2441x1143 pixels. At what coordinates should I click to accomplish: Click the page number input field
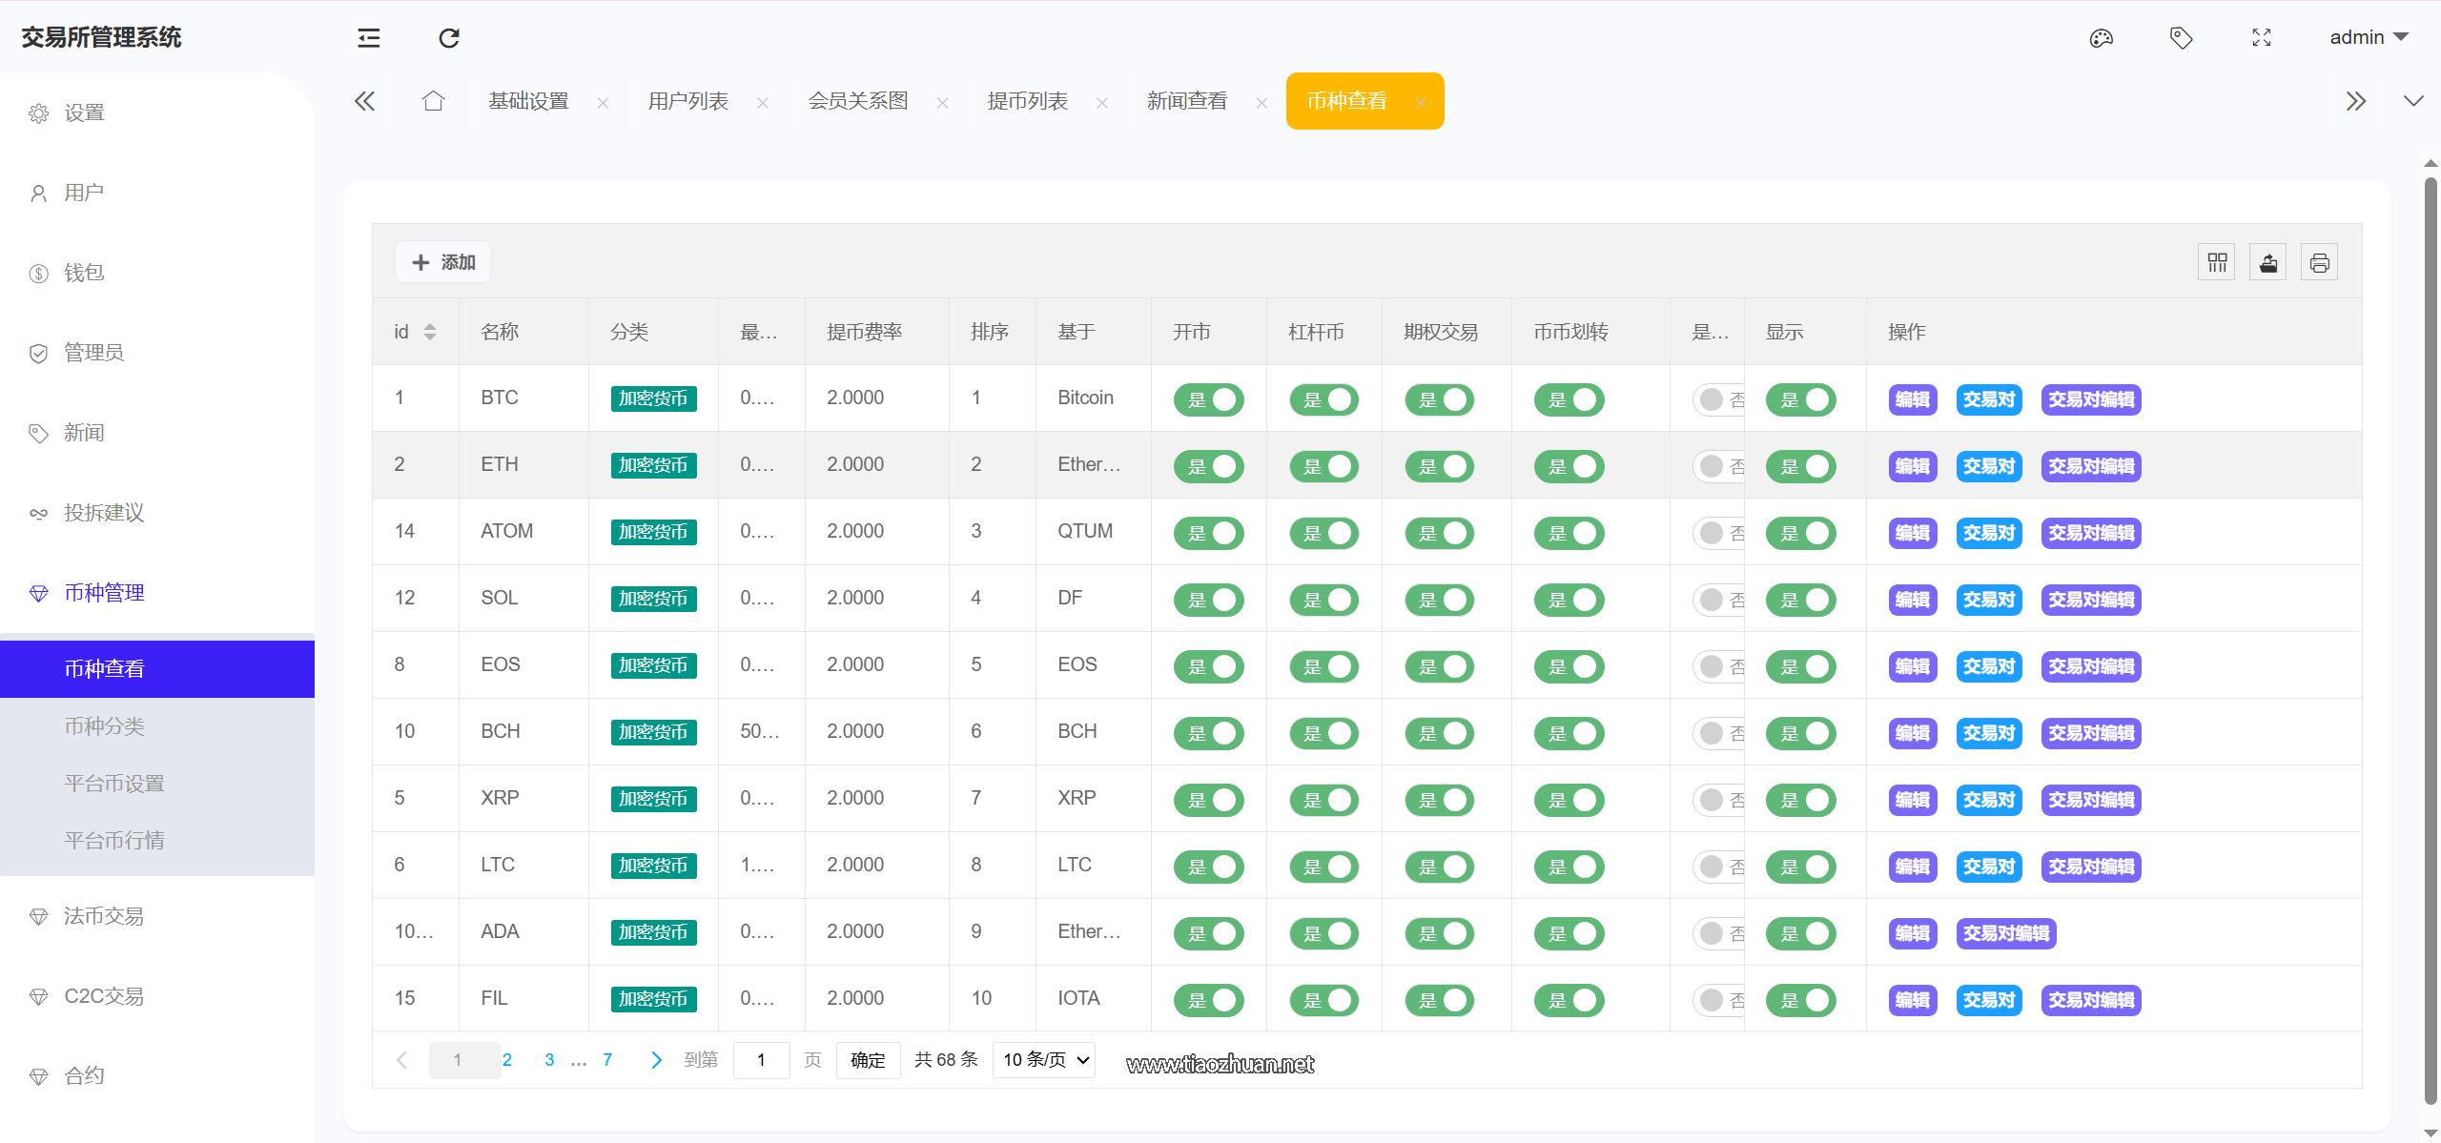(x=761, y=1060)
